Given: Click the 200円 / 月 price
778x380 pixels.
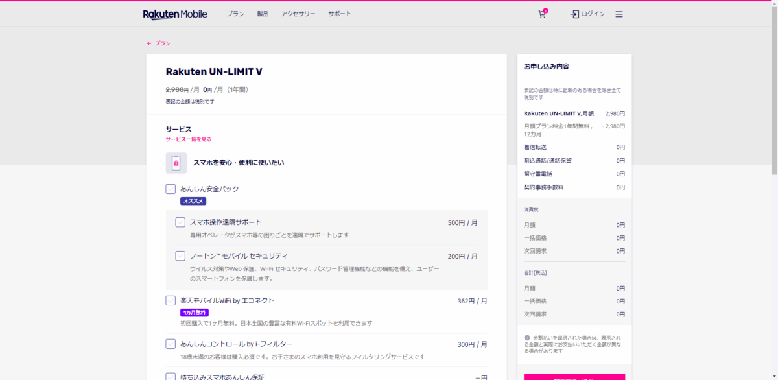Looking at the screenshot, I should point(463,256).
